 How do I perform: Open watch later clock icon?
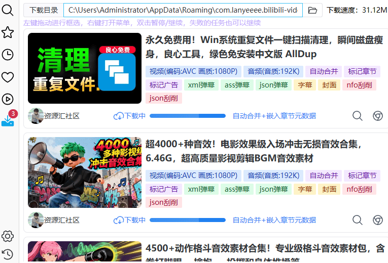coord(8,55)
